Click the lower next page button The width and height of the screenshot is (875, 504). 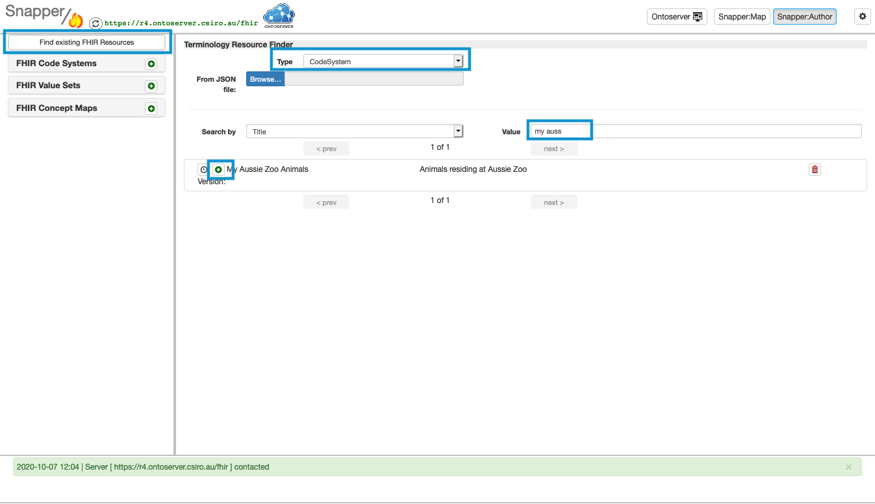click(x=553, y=202)
